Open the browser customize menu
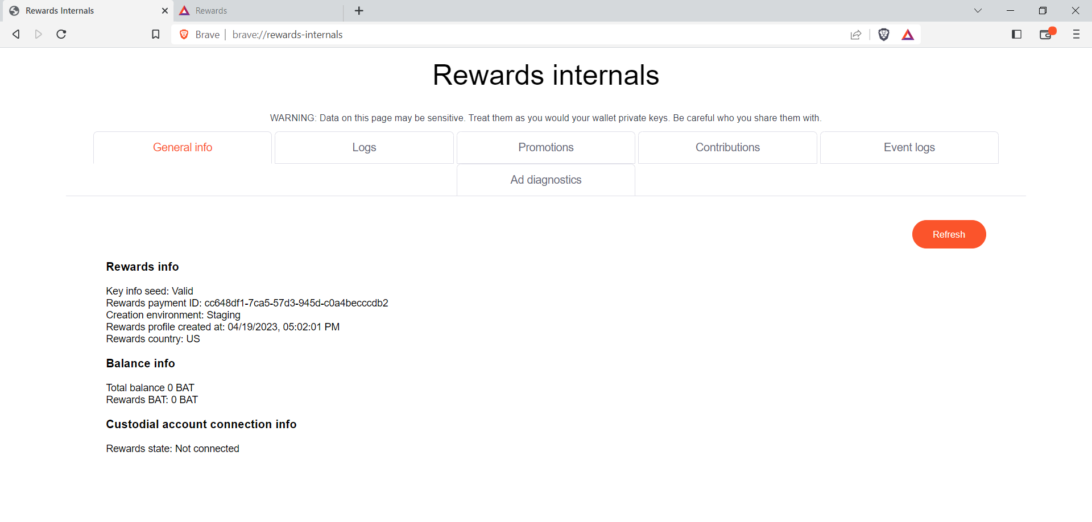 [1076, 35]
